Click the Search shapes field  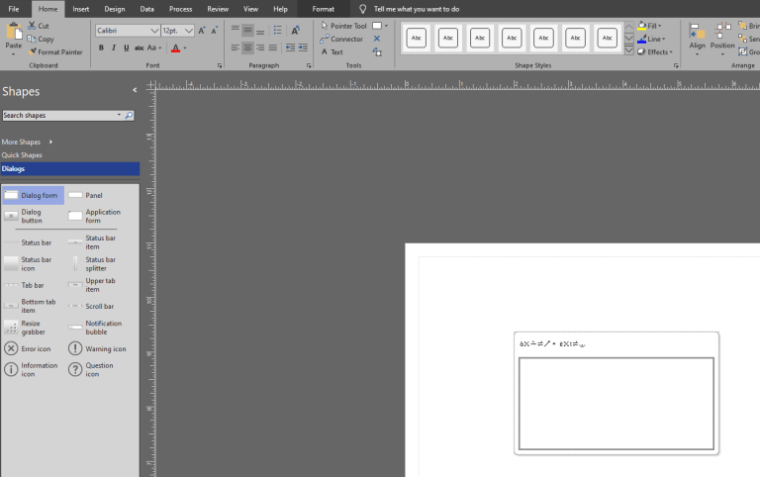tap(61, 116)
